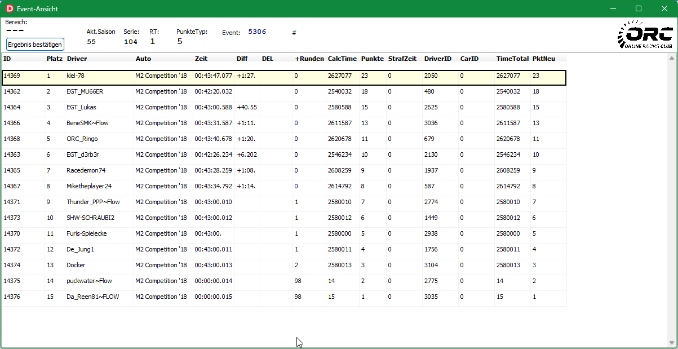The width and height of the screenshot is (678, 349).
Task: Click the Zeit column header
Action: 201,59
